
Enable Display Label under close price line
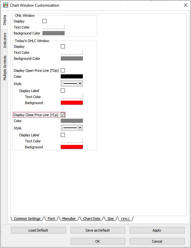(x=63, y=135)
